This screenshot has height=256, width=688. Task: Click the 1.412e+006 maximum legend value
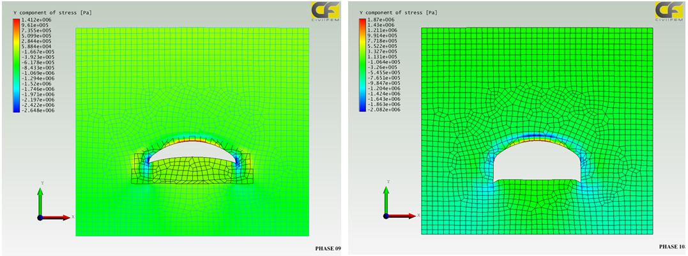[36, 21]
